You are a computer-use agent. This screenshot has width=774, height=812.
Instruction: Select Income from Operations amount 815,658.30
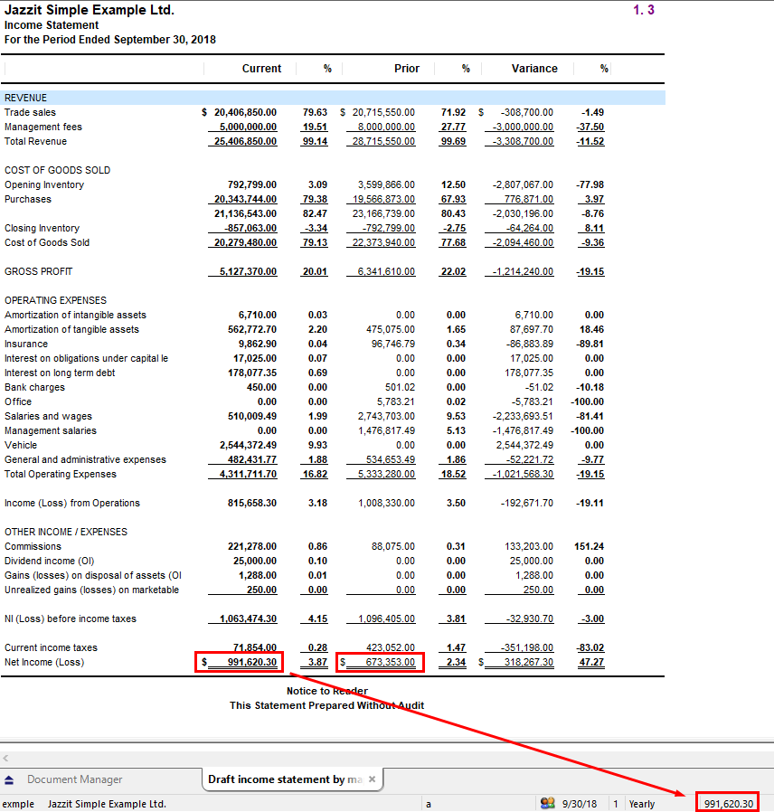tap(252, 504)
